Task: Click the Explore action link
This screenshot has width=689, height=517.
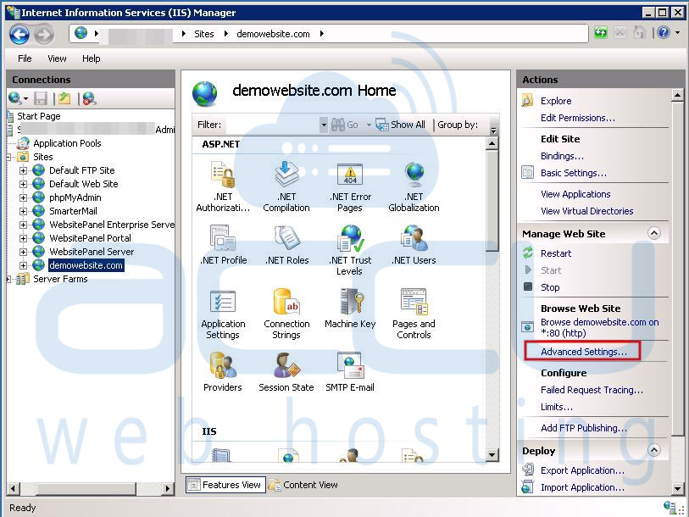Action: pos(556,101)
